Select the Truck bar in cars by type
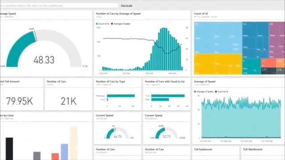This screenshot has height=160, width=285. 108,100
